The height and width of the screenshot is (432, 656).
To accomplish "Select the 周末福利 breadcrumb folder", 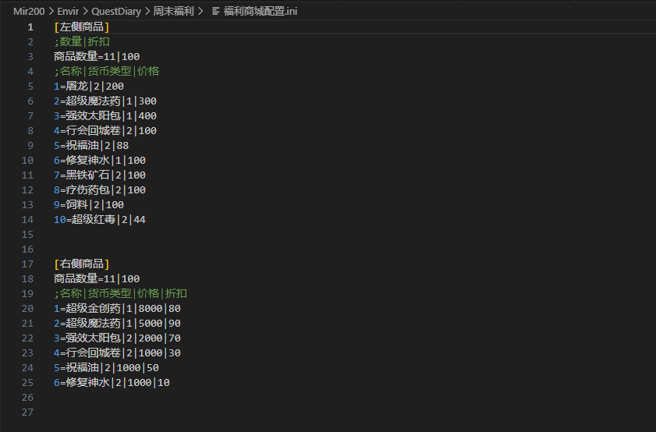I will point(174,11).
